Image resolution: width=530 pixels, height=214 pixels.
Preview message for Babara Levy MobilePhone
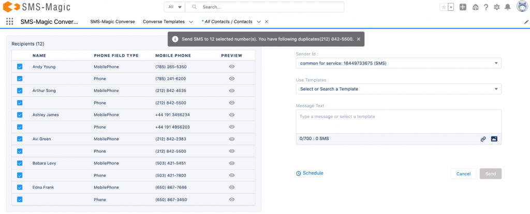(x=231, y=163)
